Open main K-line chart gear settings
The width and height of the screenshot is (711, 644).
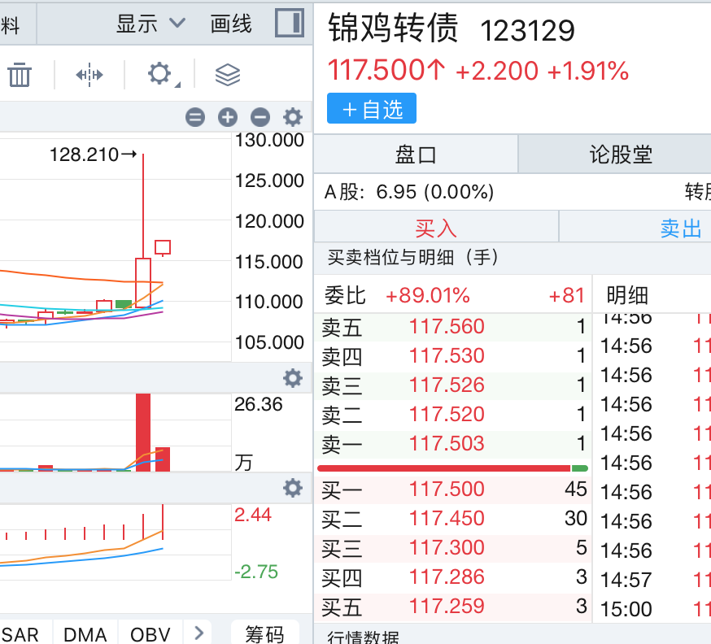point(292,117)
